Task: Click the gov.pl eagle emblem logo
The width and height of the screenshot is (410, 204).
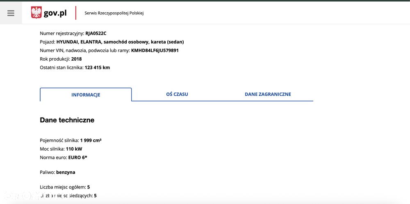Action: tap(36, 13)
